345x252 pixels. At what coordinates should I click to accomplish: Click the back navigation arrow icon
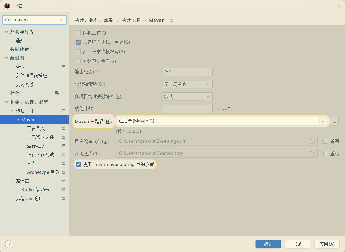pos(324,20)
